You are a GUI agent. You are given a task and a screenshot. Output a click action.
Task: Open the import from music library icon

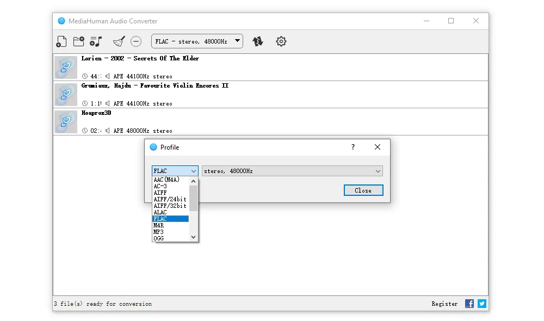pyautogui.click(x=96, y=41)
